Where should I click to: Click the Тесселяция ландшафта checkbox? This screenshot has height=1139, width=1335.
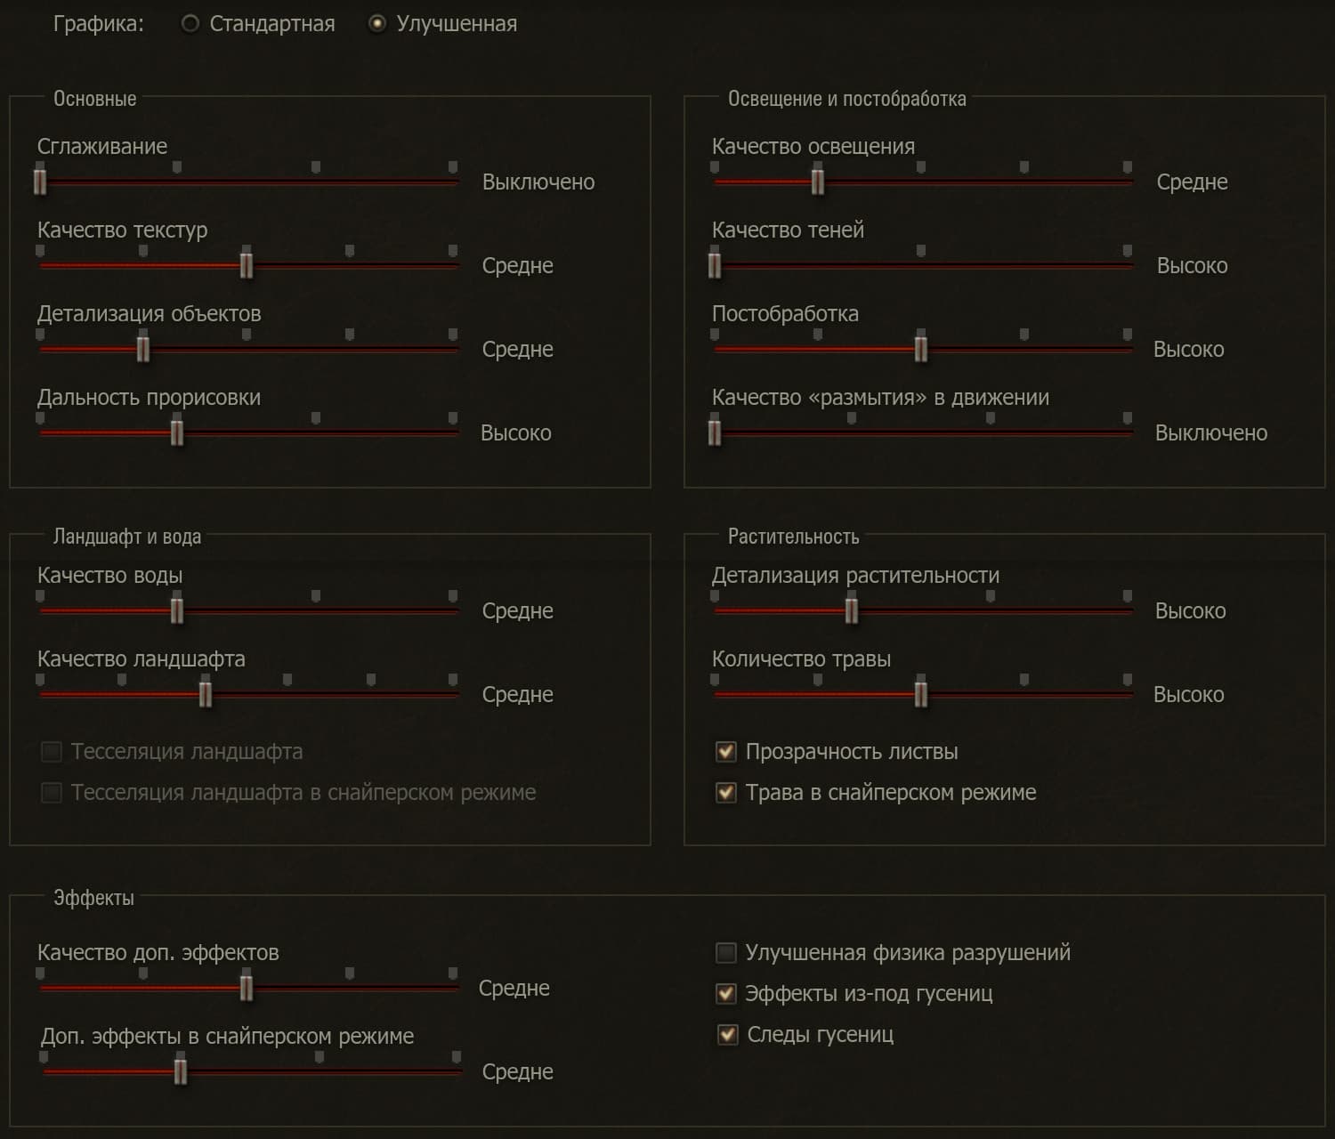click(52, 752)
